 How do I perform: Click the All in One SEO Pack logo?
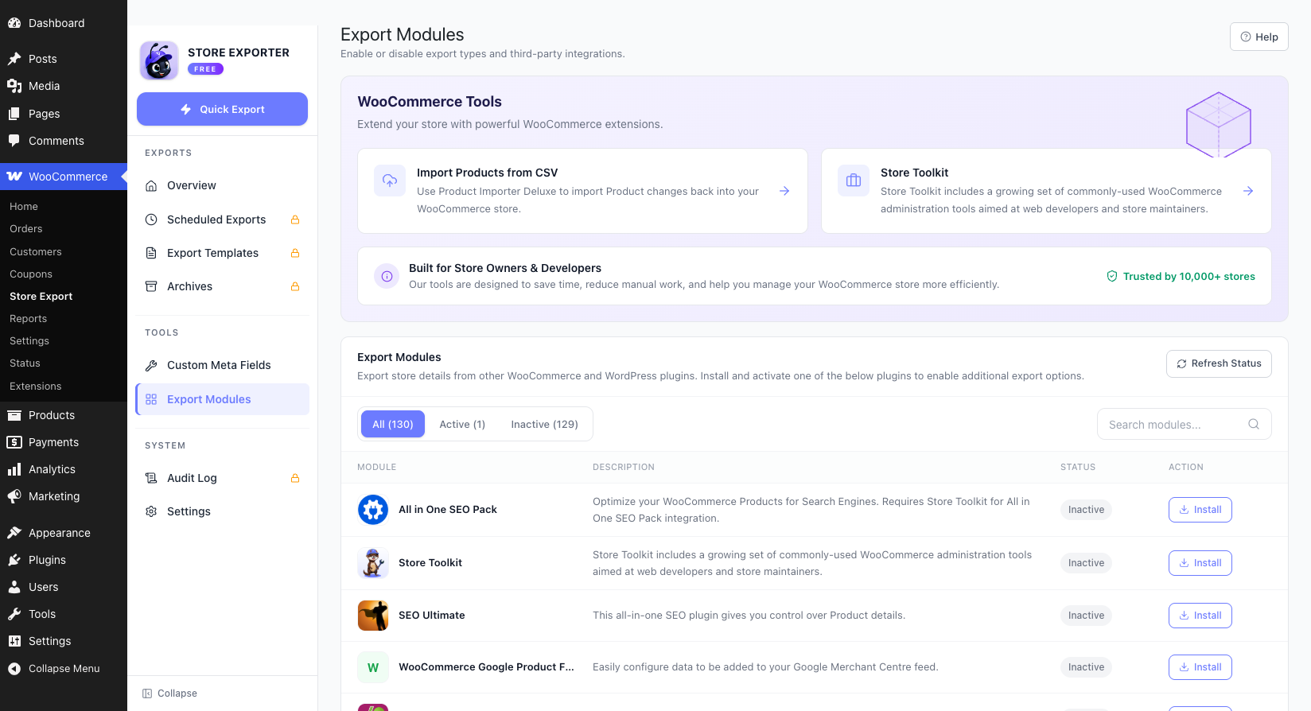pyautogui.click(x=373, y=510)
